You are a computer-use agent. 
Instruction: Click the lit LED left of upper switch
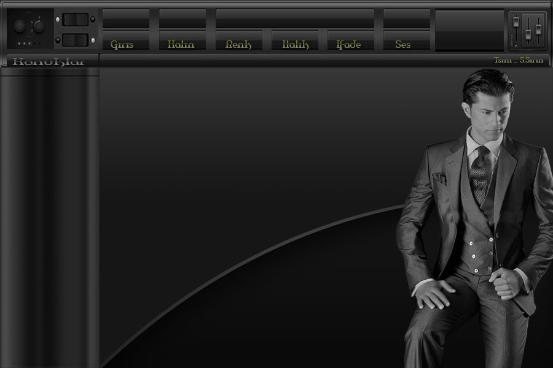tap(58, 20)
